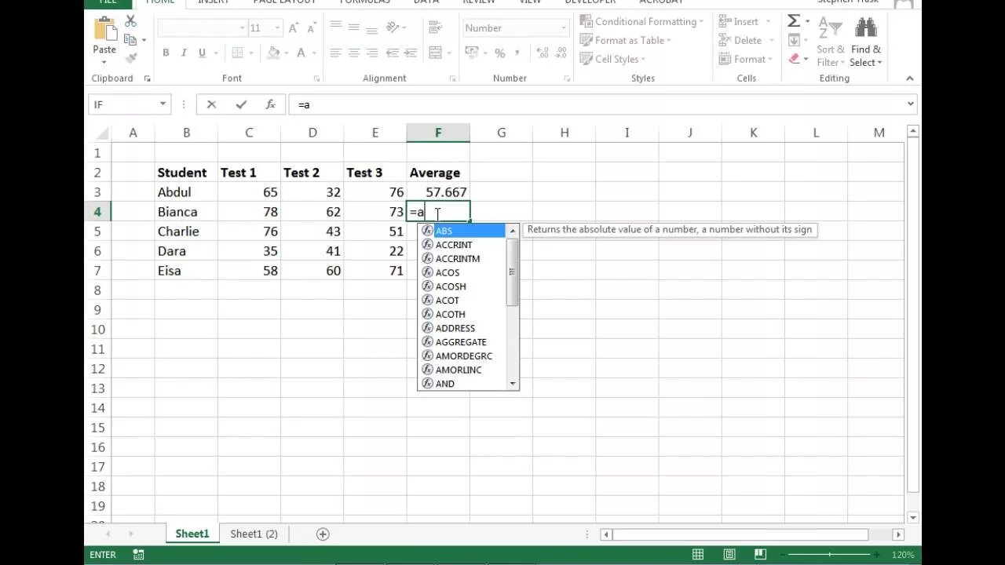Click row 4 header
This screenshot has height=565, width=1005.
click(x=97, y=212)
